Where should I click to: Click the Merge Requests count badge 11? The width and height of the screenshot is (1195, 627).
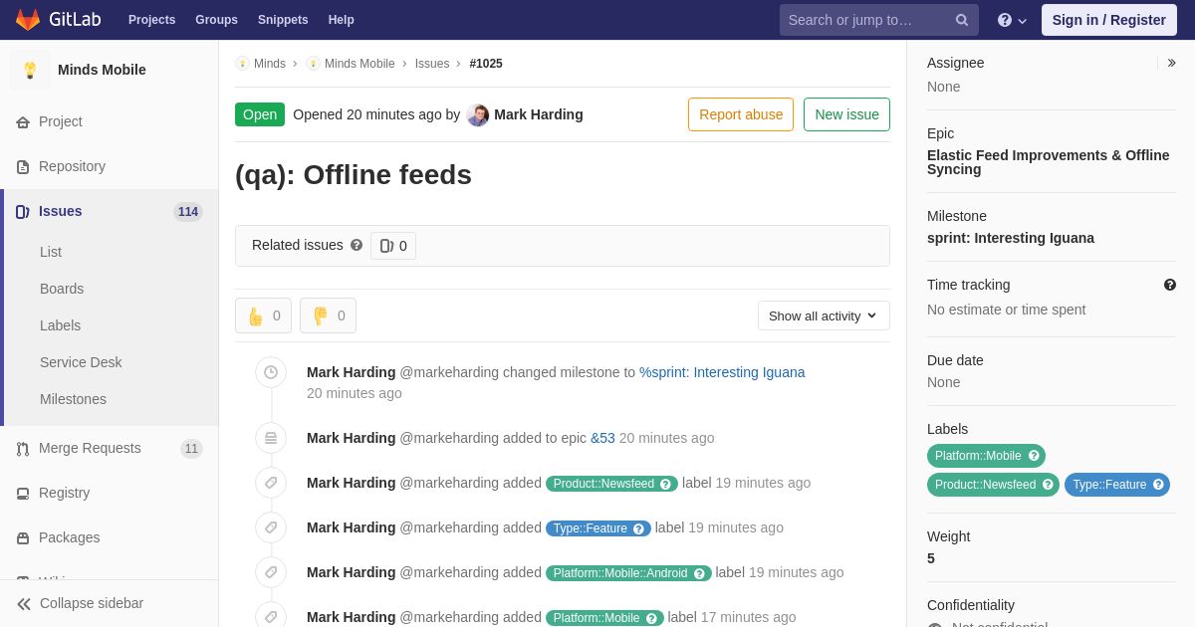pos(191,449)
